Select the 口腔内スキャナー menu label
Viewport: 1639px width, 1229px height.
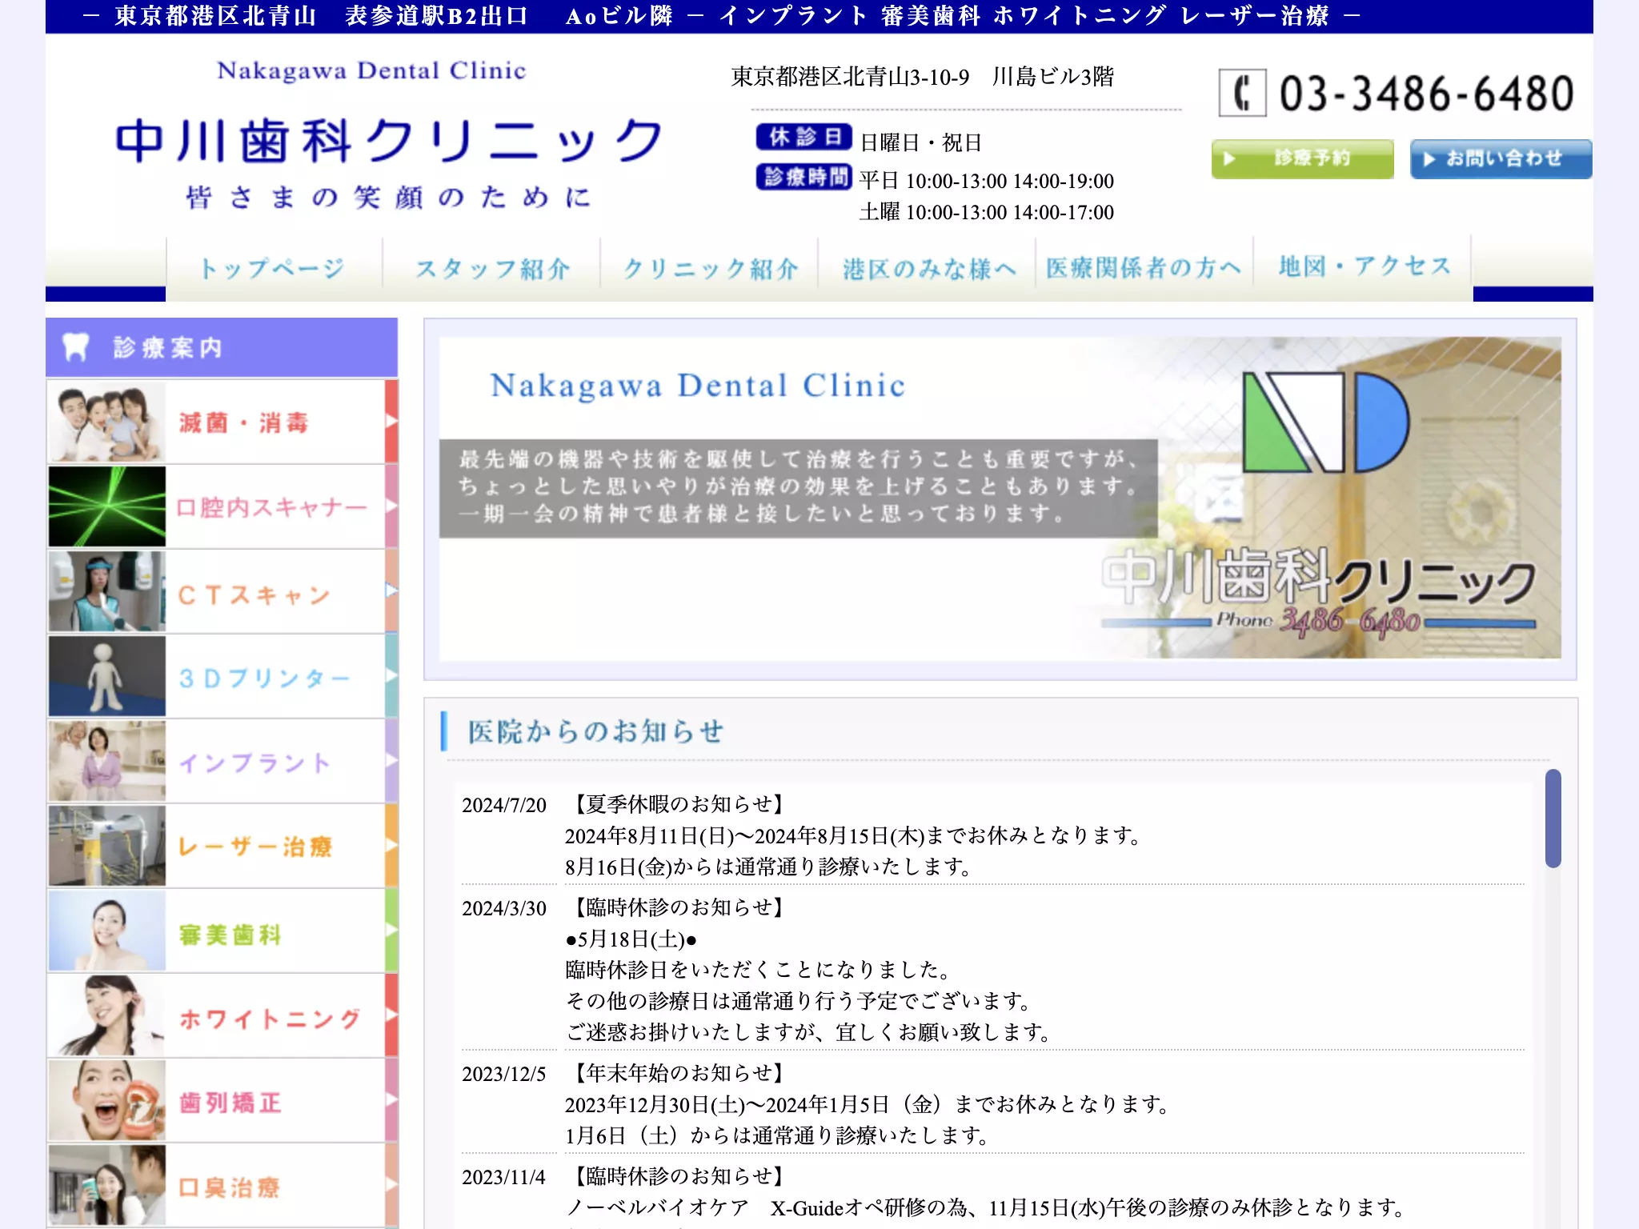coord(271,507)
